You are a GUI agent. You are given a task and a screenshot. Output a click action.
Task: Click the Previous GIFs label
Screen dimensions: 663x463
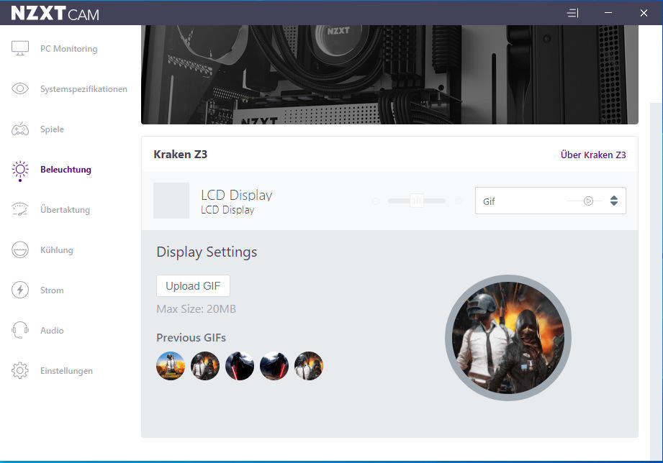tap(191, 337)
